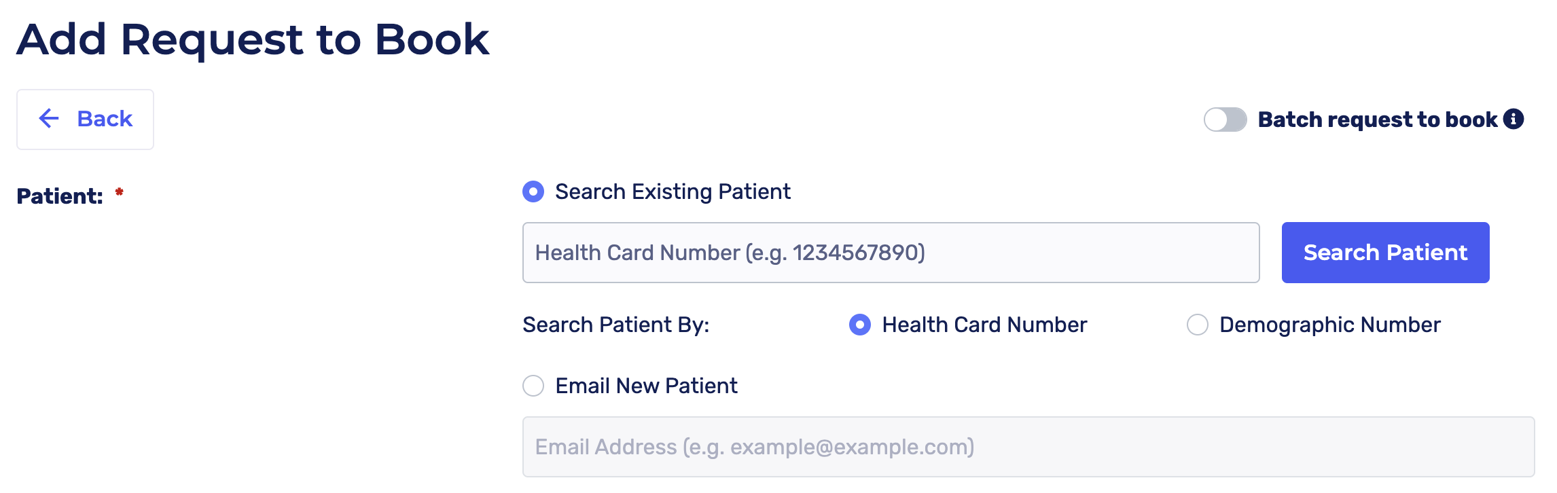Select the Search Existing Patient radio button
The image size is (1557, 493).
tap(533, 191)
